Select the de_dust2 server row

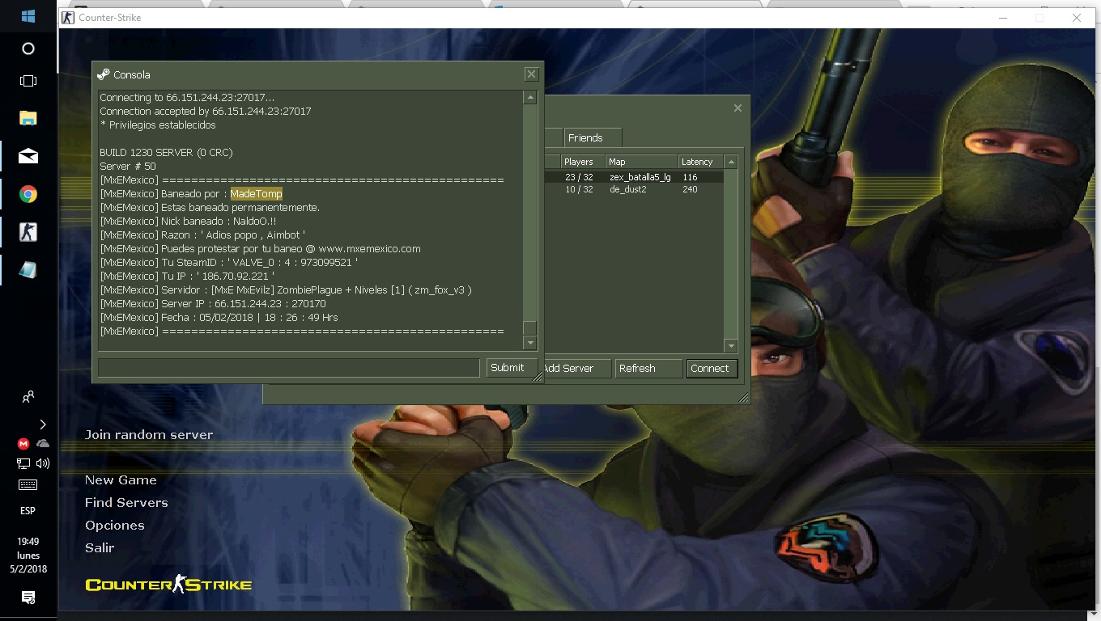pos(634,189)
